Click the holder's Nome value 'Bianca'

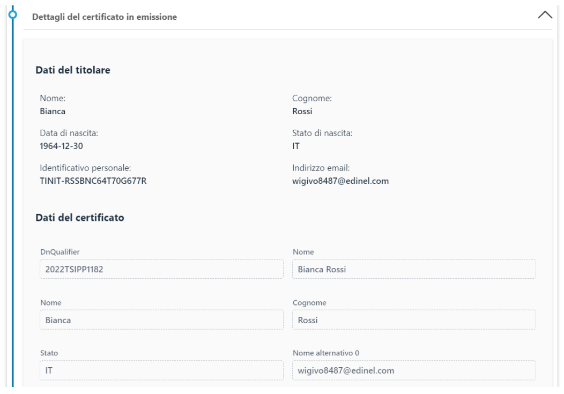53,111
